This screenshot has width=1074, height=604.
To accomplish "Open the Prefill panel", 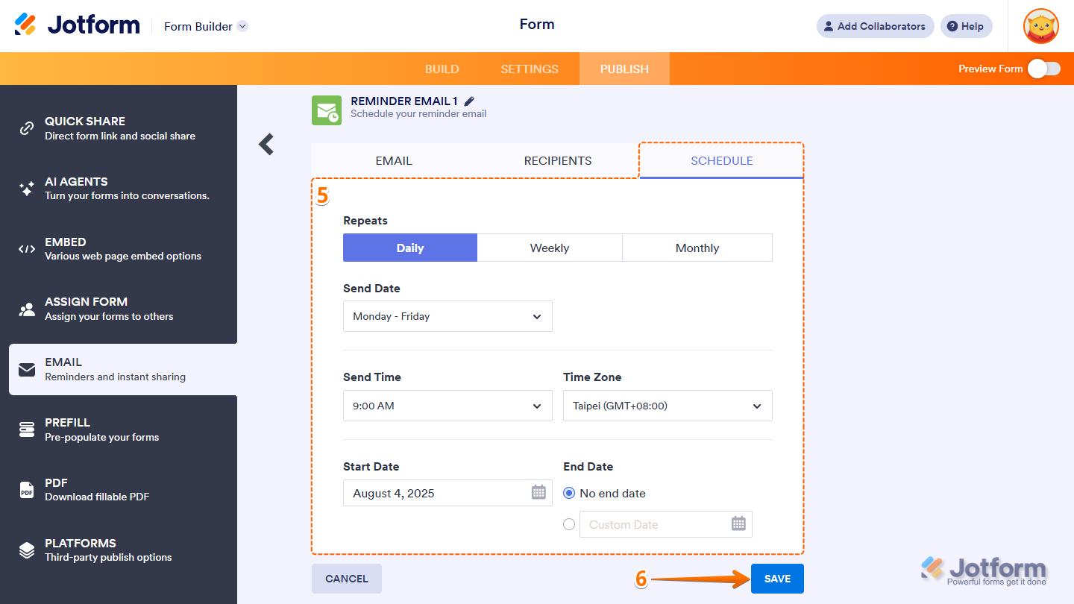I will pyautogui.click(x=27, y=429).
